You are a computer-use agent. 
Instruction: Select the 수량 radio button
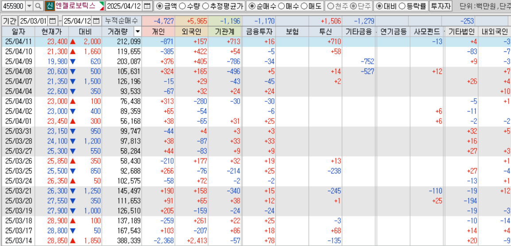click(182, 6)
